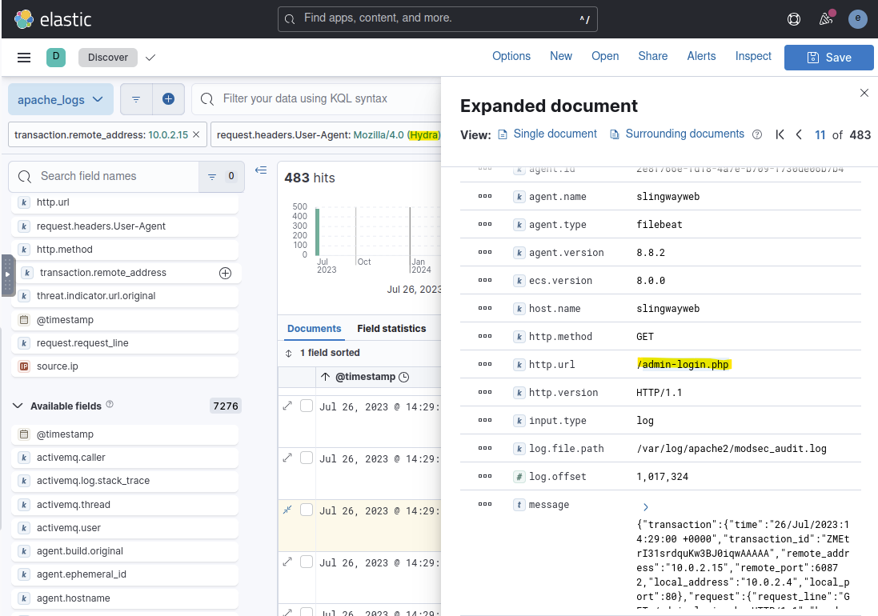
Task: Open actions for http.url field
Action: click(x=484, y=365)
